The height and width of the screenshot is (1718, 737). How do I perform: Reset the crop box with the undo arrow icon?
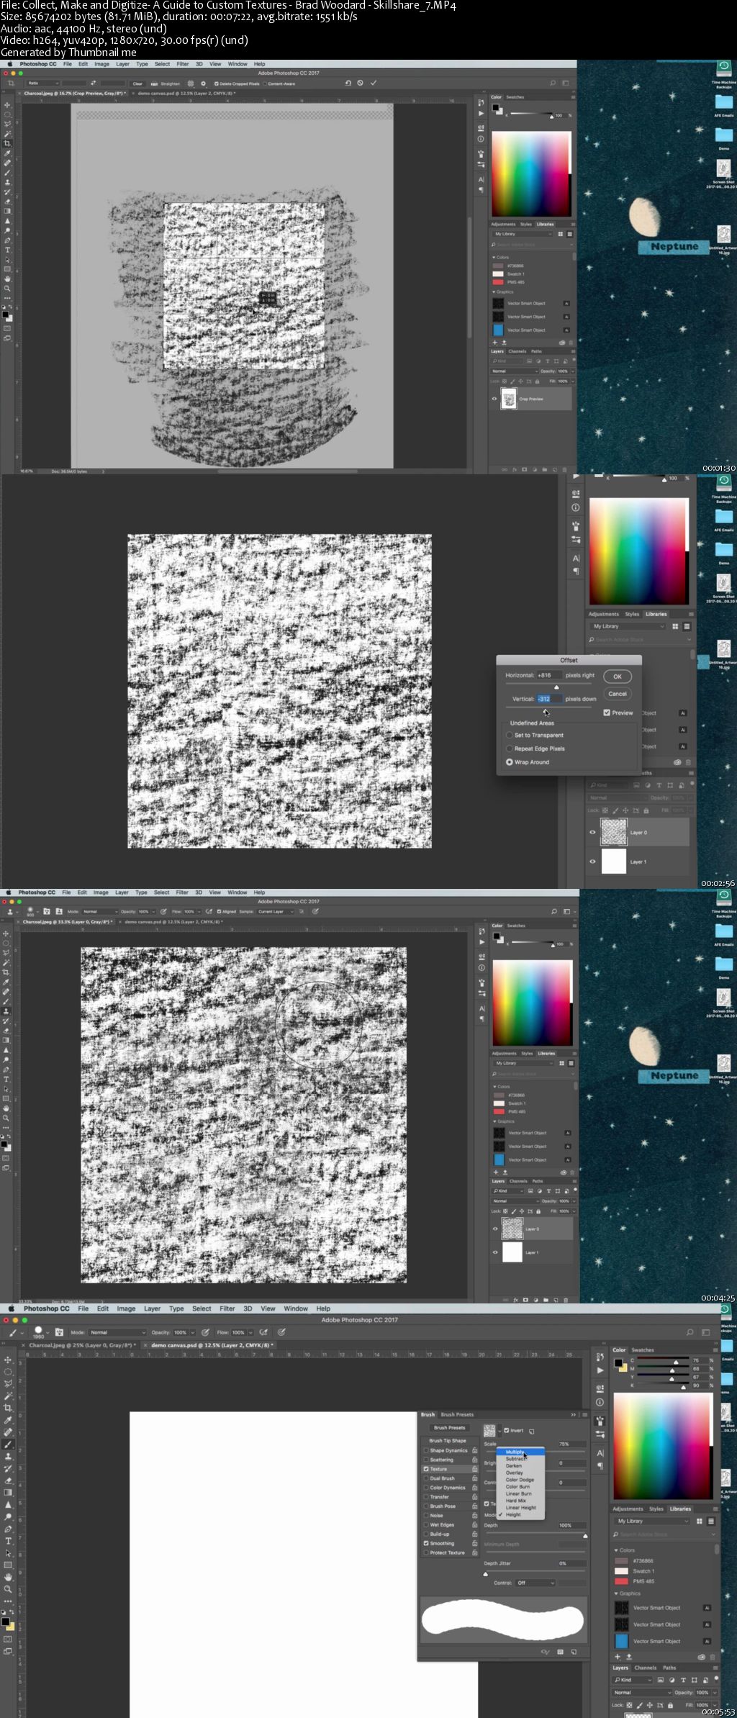pyautogui.click(x=348, y=83)
